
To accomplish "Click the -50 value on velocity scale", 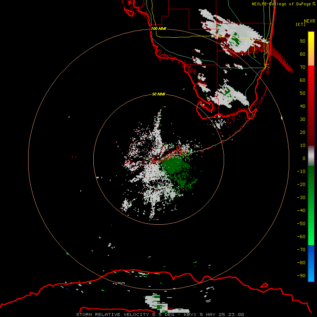I will pyautogui.click(x=301, y=224).
